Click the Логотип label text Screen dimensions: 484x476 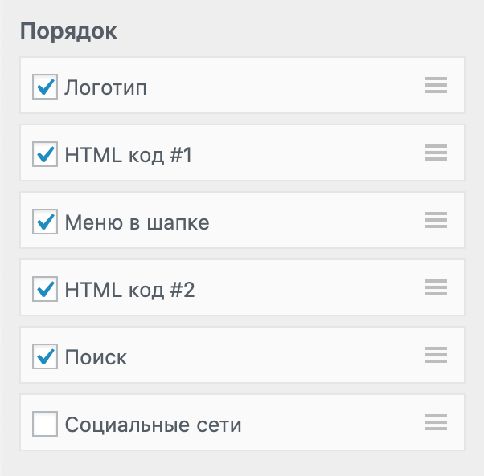[105, 87]
